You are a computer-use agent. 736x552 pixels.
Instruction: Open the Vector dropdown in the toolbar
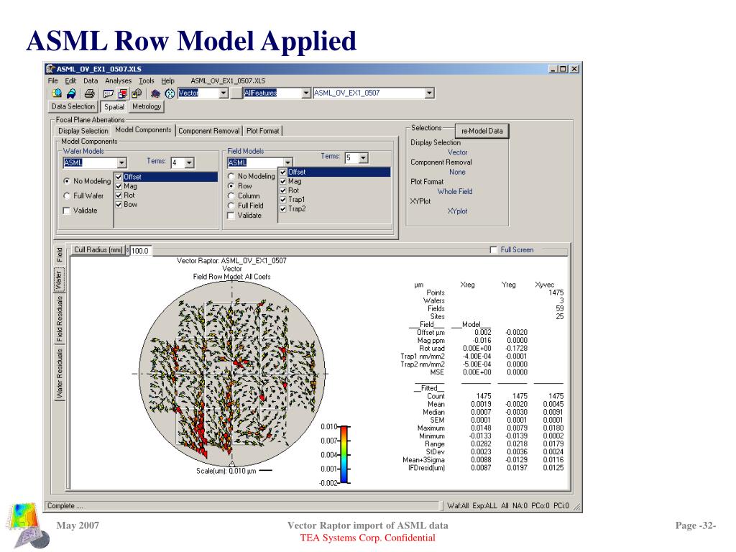point(224,93)
